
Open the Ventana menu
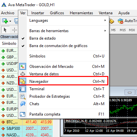pos(106,13)
